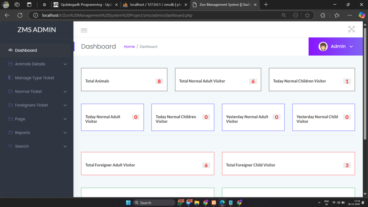Click the Yesterday Normal Adult Visitor card
368x207 pixels.
click(253, 118)
